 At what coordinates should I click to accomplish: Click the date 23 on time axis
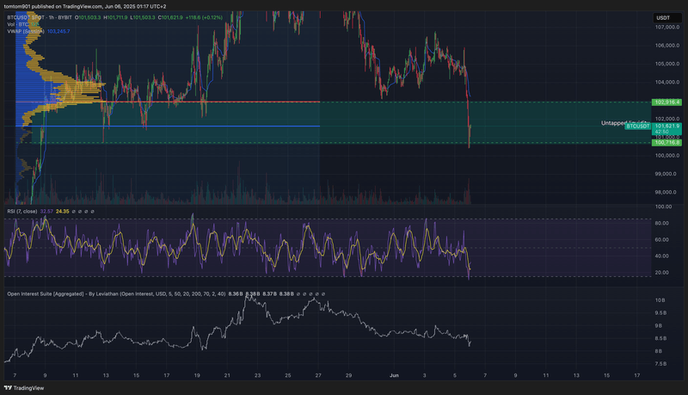(x=257, y=376)
